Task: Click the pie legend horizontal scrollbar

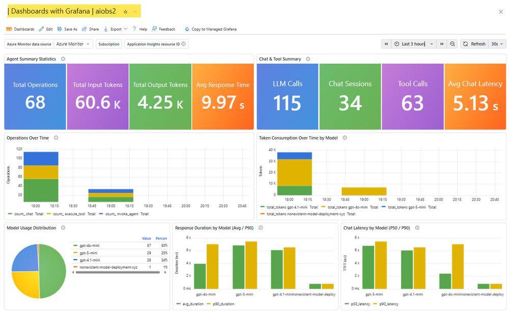Action: tap(118, 272)
